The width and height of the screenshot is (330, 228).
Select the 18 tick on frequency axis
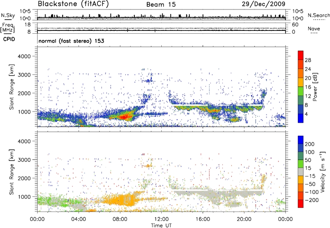click(x=28, y=25)
